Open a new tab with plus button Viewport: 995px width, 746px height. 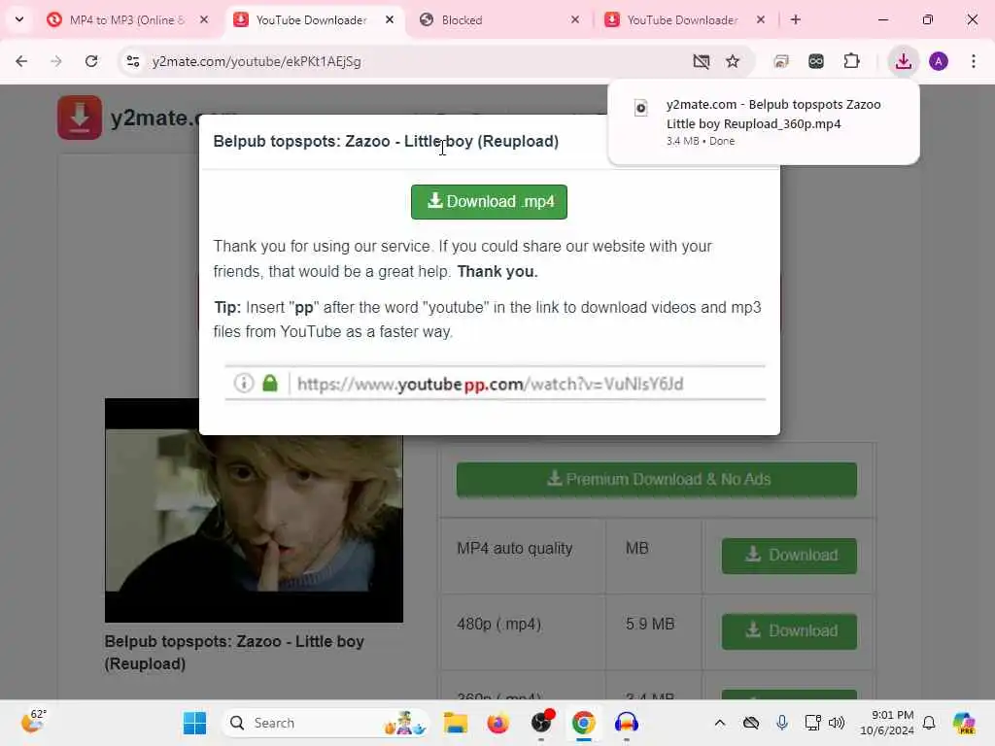pyautogui.click(x=796, y=19)
